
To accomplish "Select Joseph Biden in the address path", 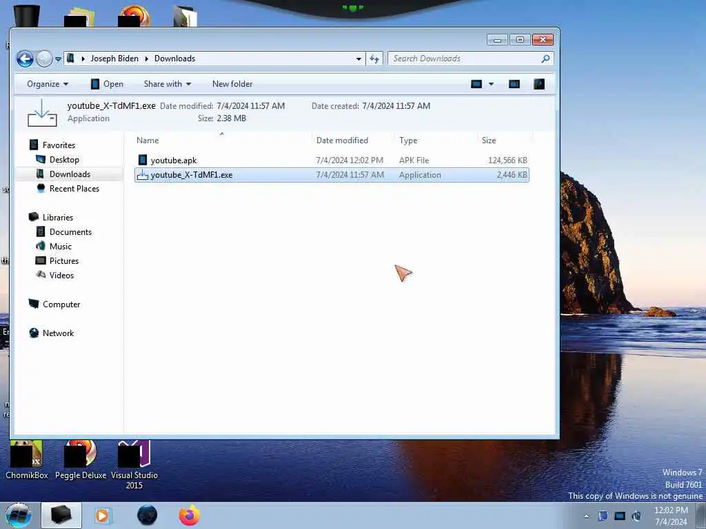I will click(x=114, y=59).
